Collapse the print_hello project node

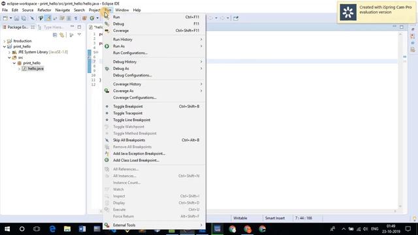(x=5, y=46)
